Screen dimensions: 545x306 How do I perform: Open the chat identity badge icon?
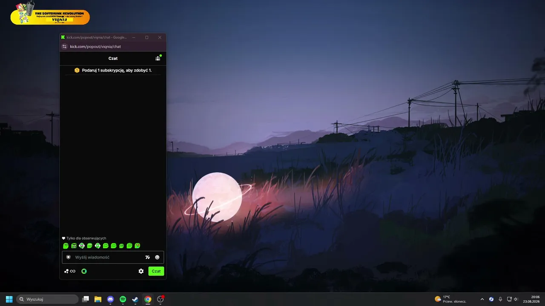pos(68,257)
